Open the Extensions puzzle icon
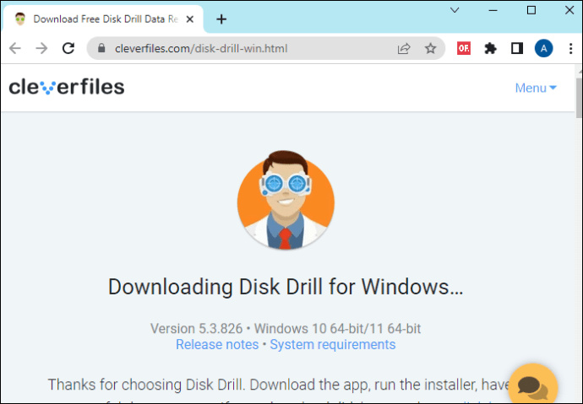 coord(490,48)
